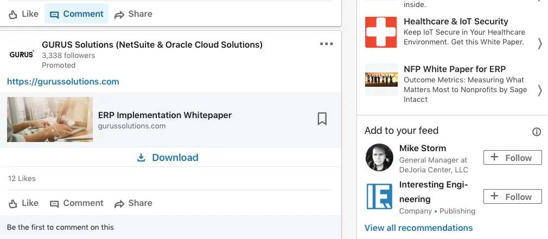Follow Mike Storm
Screen dimensions: 548x239
click(512, 158)
